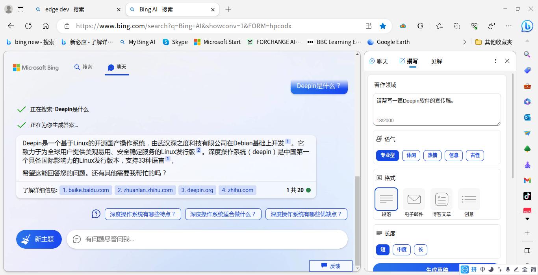
Task: Expand more sidebar apps arrow
Action: tap(527, 219)
